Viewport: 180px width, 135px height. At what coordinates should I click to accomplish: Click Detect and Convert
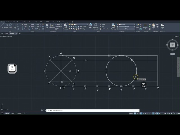[x=96, y=26]
